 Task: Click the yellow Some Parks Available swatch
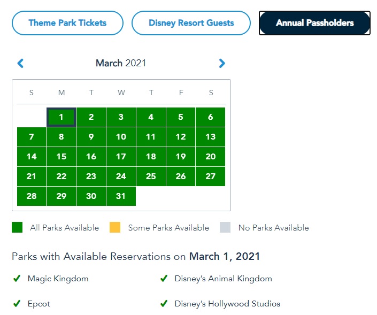coord(115,227)
